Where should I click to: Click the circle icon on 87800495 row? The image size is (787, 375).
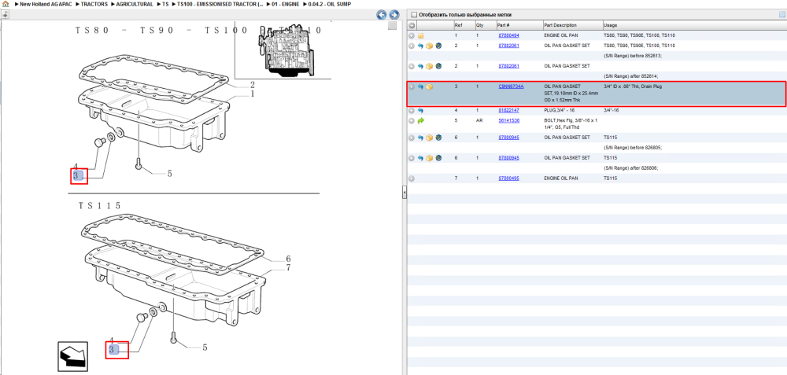pyautogui.click(x=412, y=178)
